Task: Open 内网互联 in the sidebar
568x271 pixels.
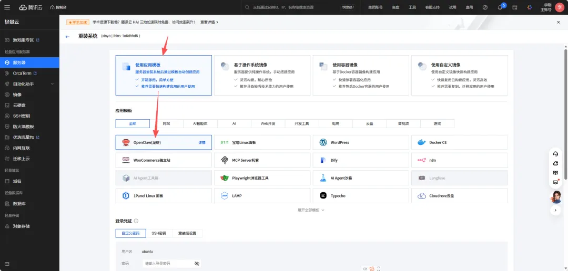Action: click(x=29, y=148)
